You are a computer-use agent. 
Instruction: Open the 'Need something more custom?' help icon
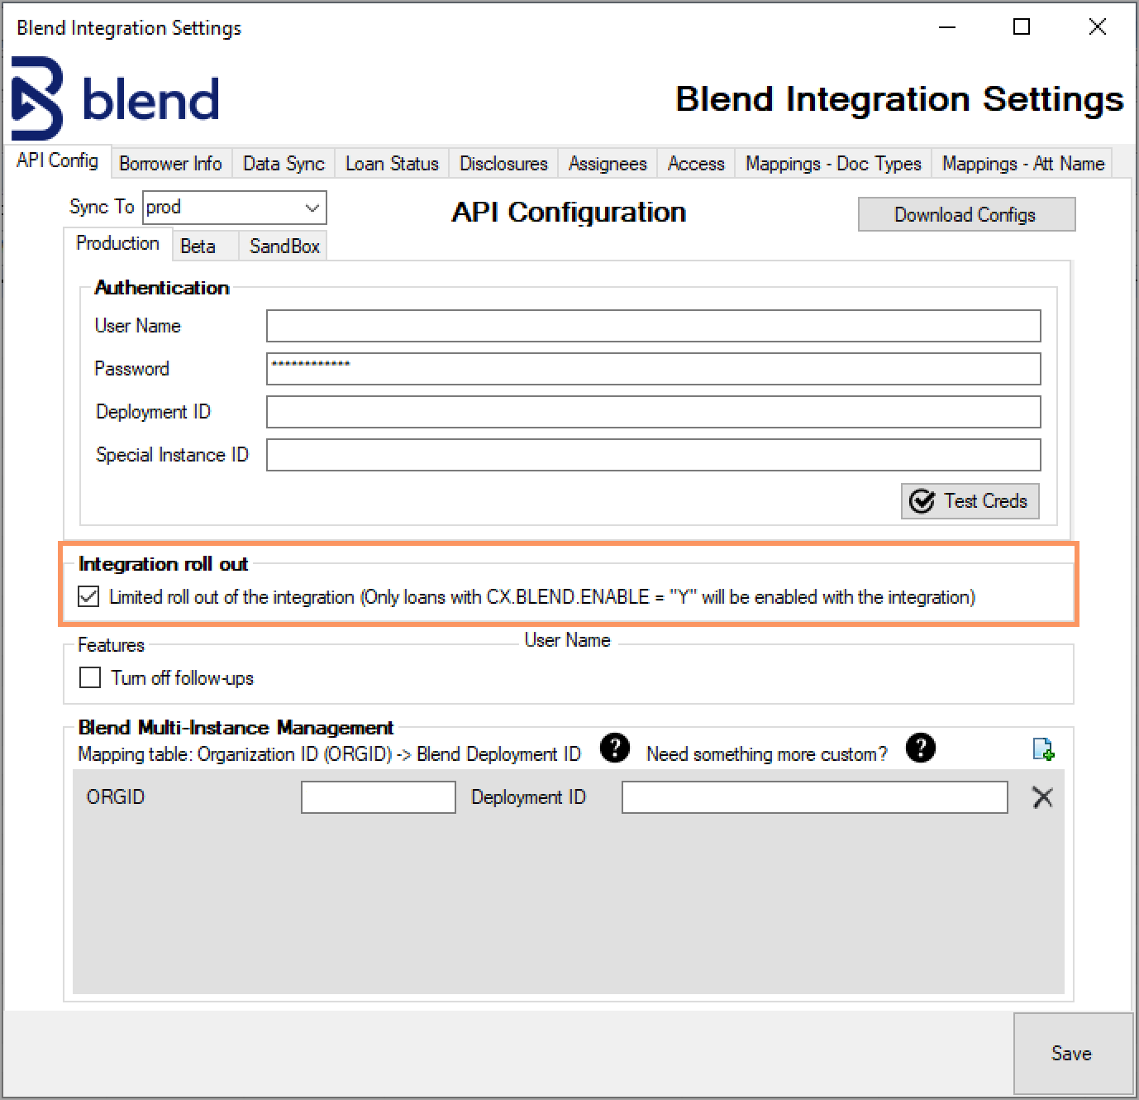(920, 748)
